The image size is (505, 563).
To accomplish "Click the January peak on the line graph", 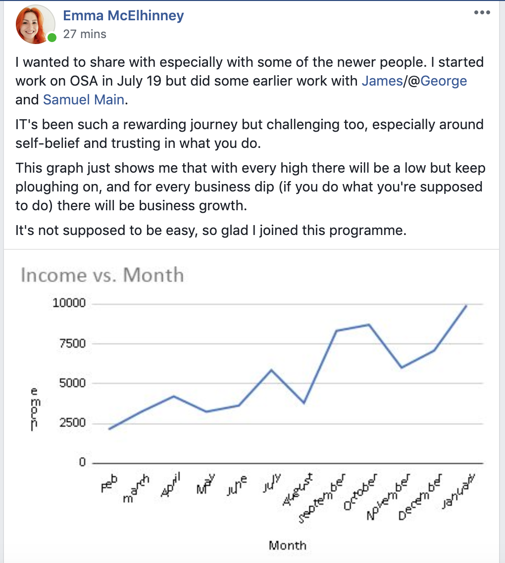I will click(466, 306).
